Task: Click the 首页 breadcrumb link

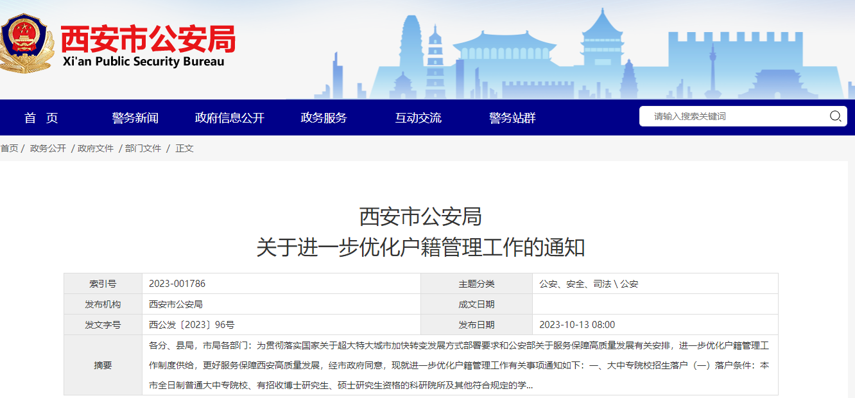Action: point(12,148)
